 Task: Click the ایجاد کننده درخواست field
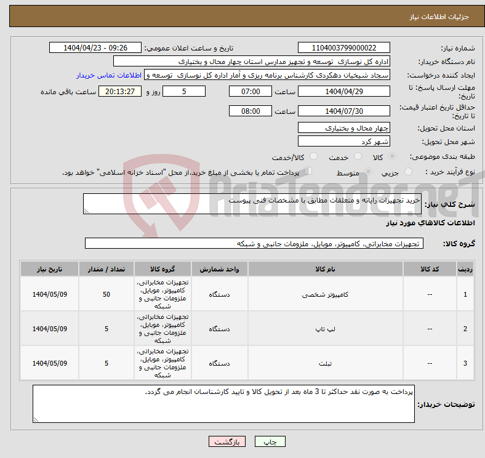267,75
